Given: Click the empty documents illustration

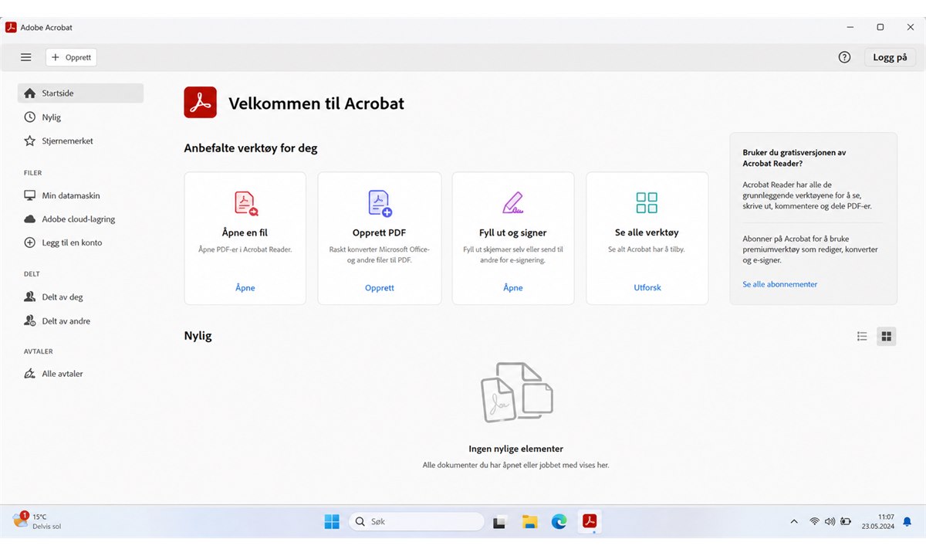Looking at the screenshot, I should click(x=517, y=392).
